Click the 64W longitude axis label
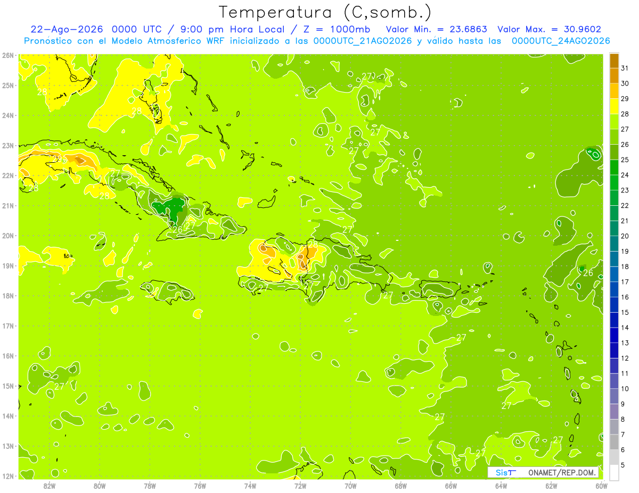Image resolution: width=639 pixels, height=493 pixels. click(x=501, y=486)
